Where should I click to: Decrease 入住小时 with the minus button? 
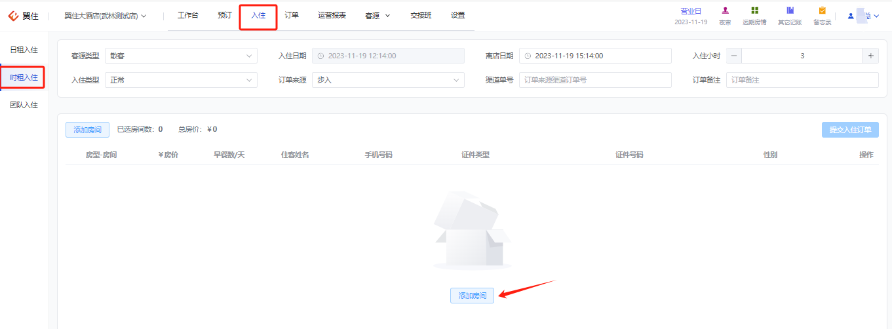734,56
